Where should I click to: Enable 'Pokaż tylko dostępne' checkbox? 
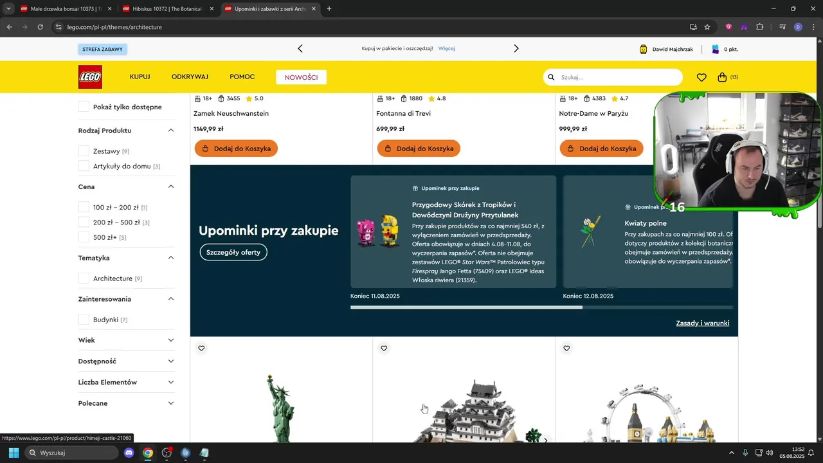(84, 107)
